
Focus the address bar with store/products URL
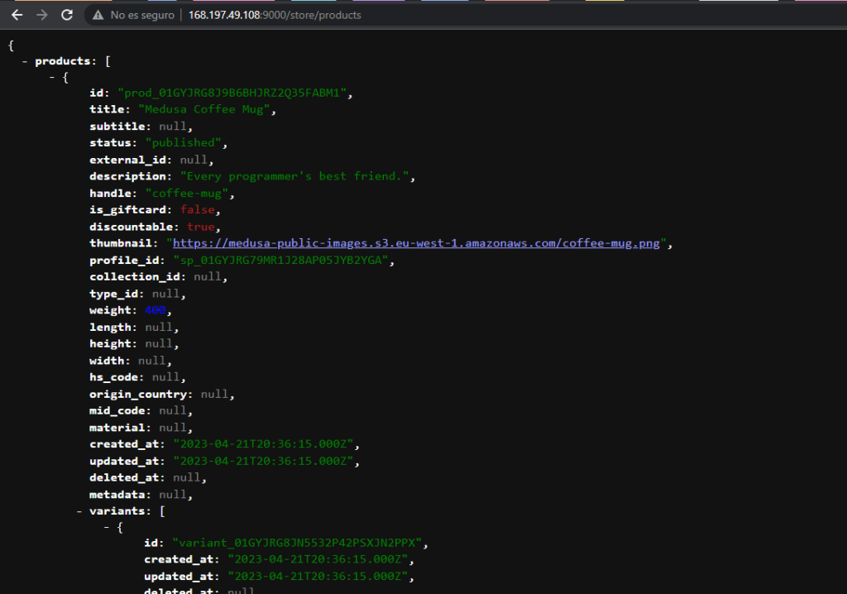tap(275, 15)
